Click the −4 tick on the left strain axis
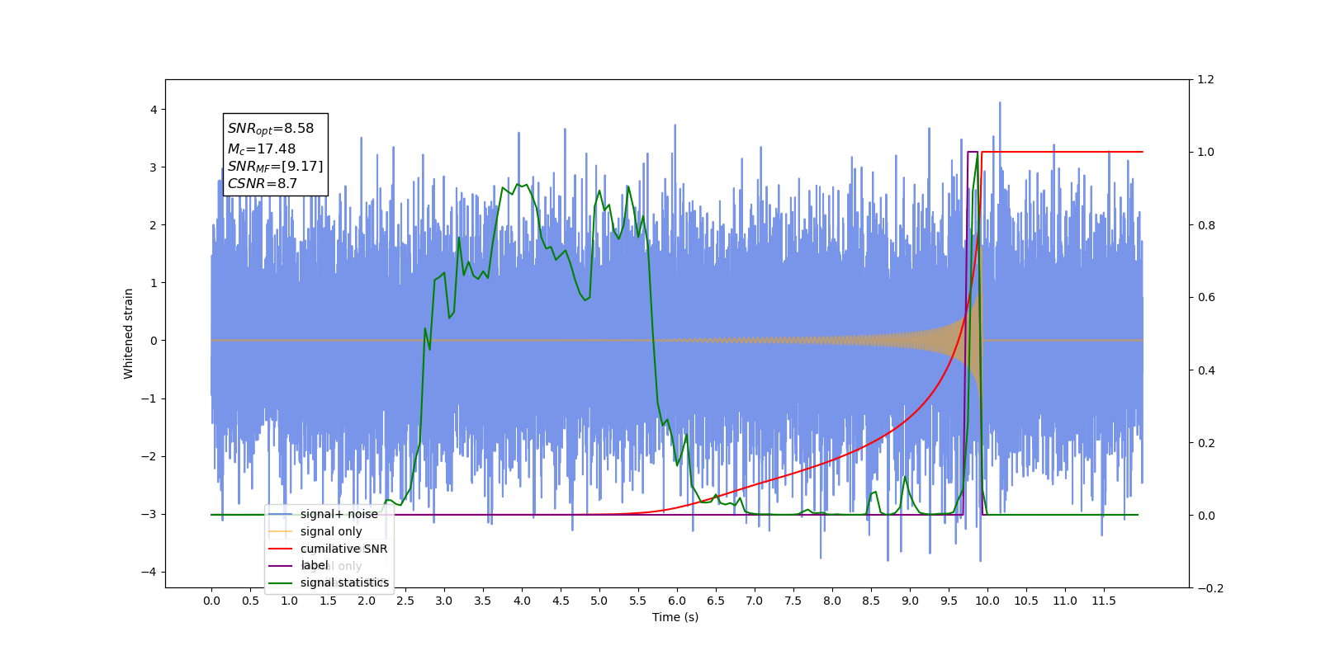The image size is (1321, 660). (x=149, y=572)
